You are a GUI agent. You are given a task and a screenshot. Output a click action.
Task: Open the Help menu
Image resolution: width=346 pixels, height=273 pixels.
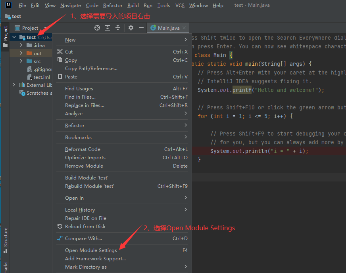click(x=218, y=5)
